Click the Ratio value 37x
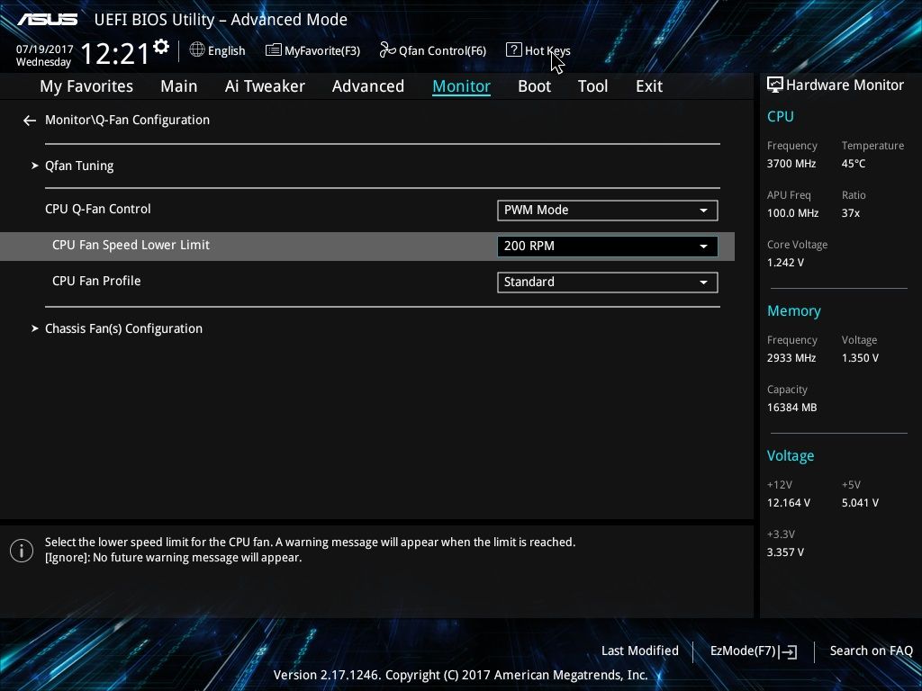Viewport: 922px width, 691px height. tap(850, 212)
